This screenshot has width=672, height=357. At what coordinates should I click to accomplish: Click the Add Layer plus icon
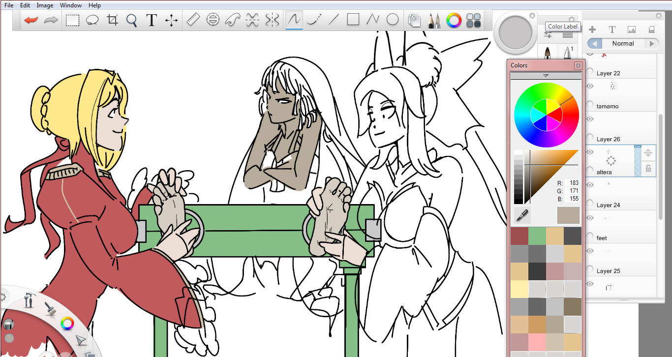[592, 30]
